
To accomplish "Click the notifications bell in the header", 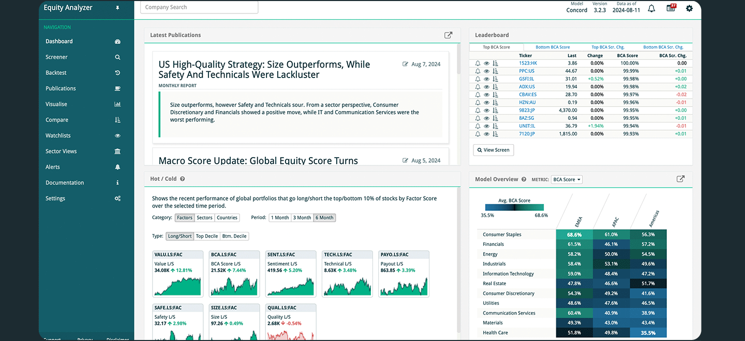I will (x=651, y=8).
